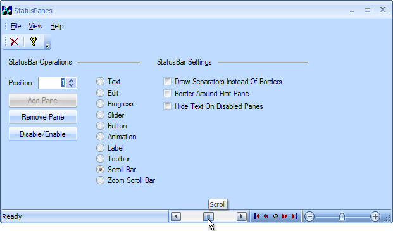
Task: Increase Position with the up spinner arrow
Action: point(72,80)
